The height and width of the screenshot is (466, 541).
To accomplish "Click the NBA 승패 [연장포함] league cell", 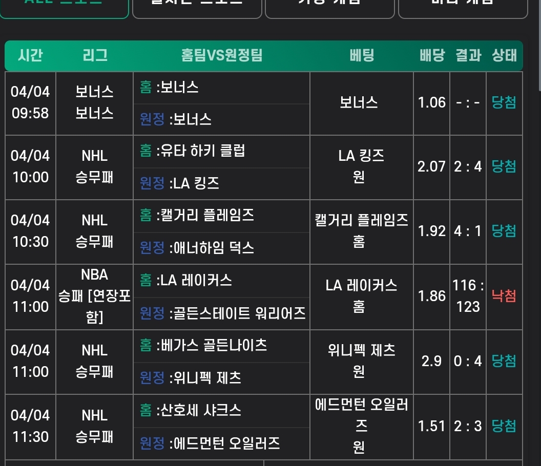I will coord(95,296).
